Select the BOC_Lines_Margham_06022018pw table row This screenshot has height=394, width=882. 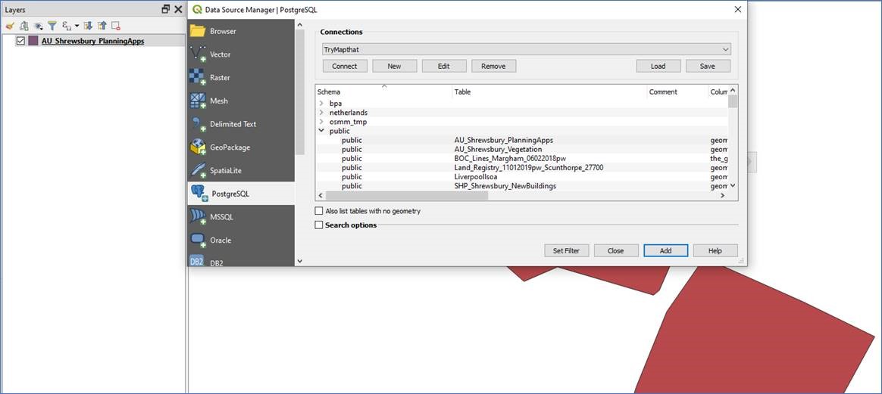(x=521, y=158)
